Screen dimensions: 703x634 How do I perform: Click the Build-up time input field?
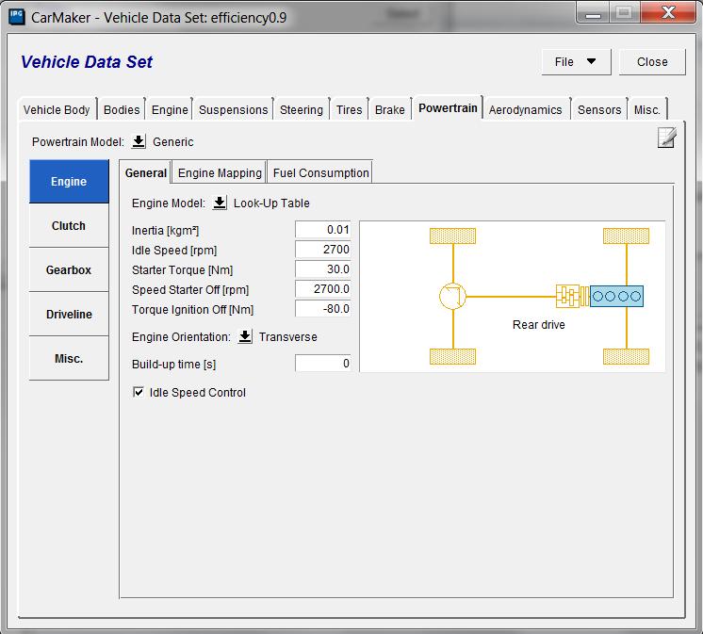[x=323, y=363]
